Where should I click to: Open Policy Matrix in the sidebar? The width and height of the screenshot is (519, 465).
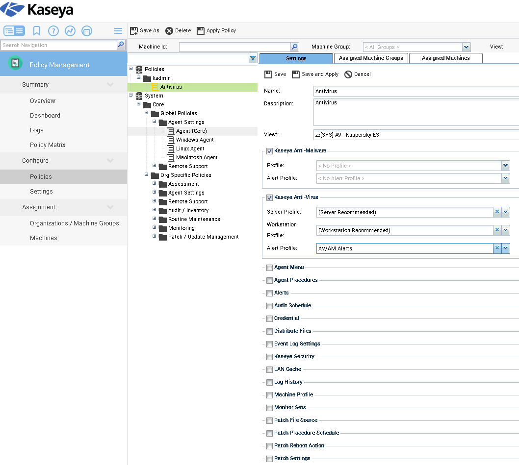pyautogui.click(x=48, y=145)
